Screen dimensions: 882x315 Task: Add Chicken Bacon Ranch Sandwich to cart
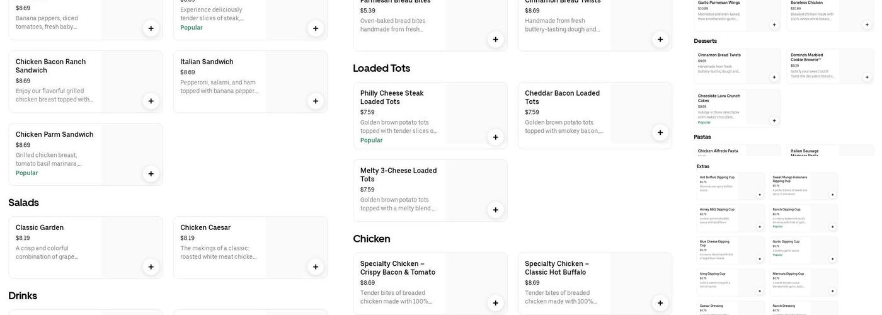pyautogui.click(x=151, y=101)
